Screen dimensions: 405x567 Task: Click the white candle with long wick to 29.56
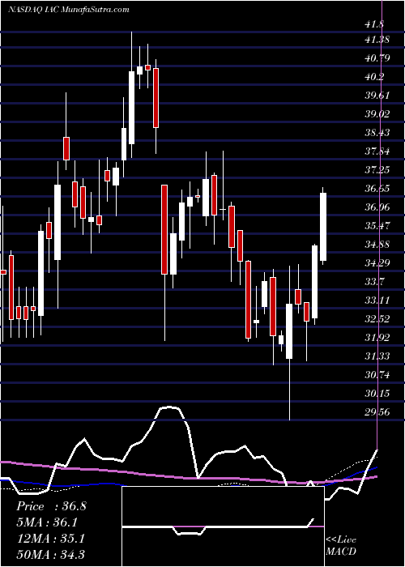(289, 330)
